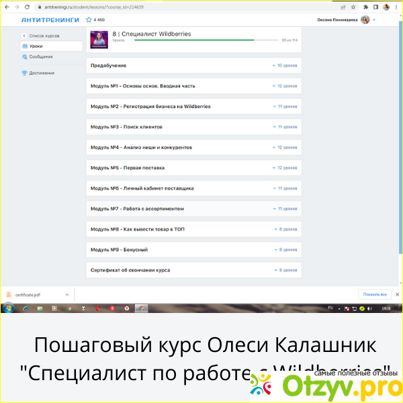Click the star points icon near 4 450
Image resolution: width=403 pixels, height=403 pixels.
pos(89,20)
